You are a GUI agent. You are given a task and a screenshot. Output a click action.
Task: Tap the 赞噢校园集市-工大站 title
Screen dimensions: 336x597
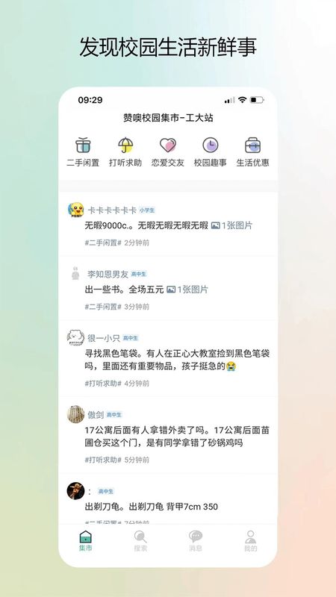pyautogui.click(x=168, y=118)
